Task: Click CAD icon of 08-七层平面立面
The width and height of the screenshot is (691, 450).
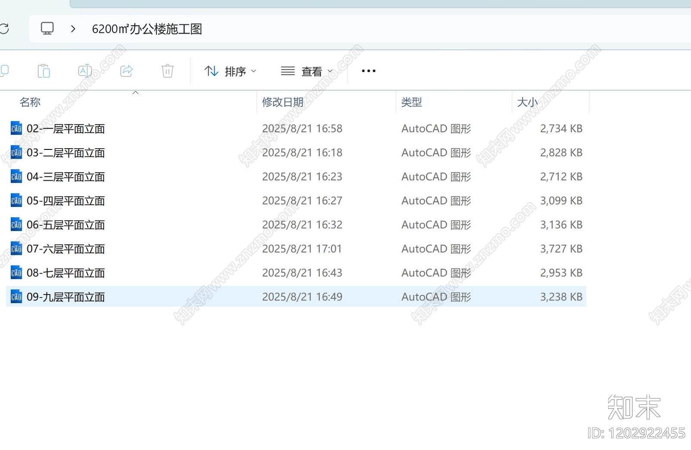Action: [16, 273]
